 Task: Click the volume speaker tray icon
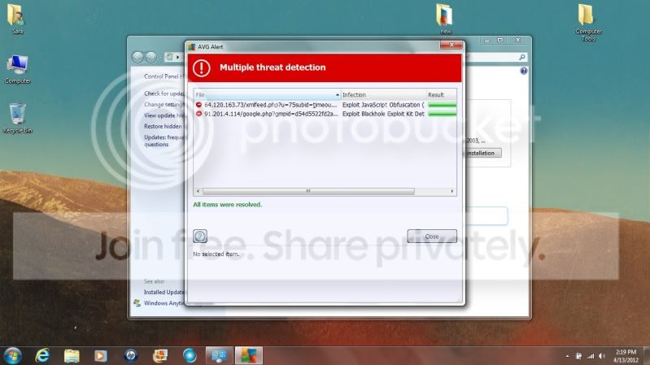coord(604,356)
